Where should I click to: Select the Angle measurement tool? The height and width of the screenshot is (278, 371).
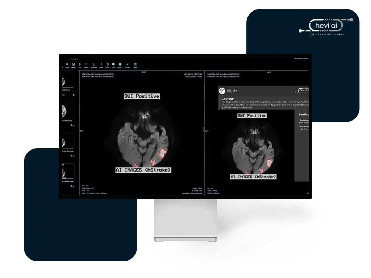101,64
